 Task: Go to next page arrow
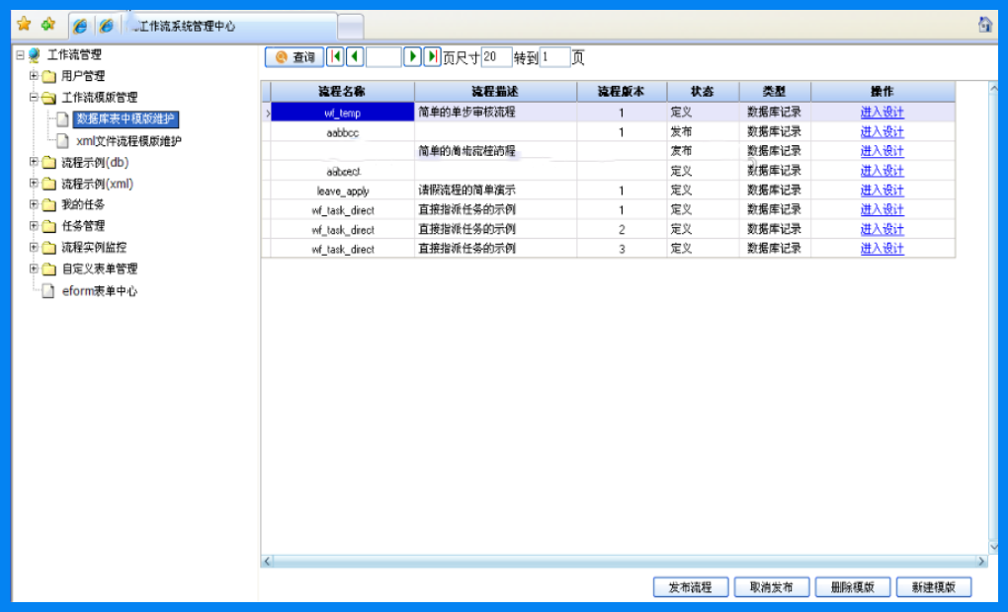412,57
